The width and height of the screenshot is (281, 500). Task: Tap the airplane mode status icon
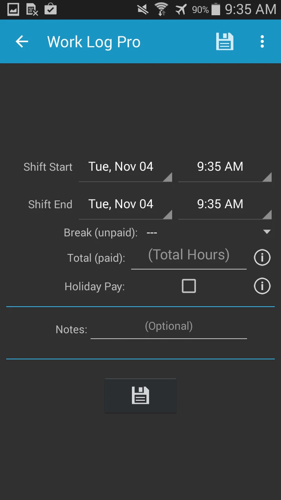click(181, 9)
